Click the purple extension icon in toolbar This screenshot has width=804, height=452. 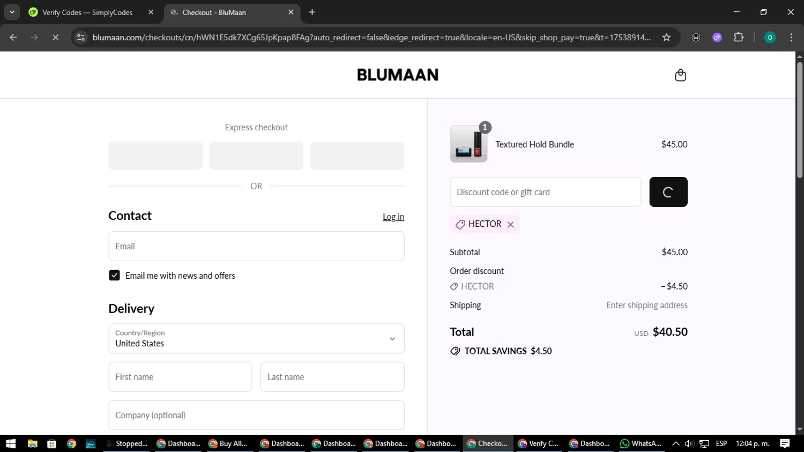tap(717, 38)
